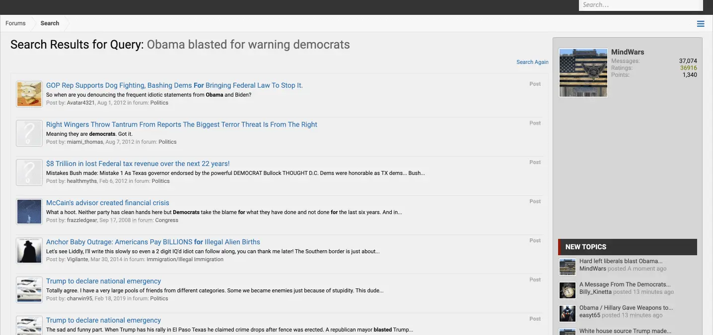Open the hamburger menu icon

701,24
